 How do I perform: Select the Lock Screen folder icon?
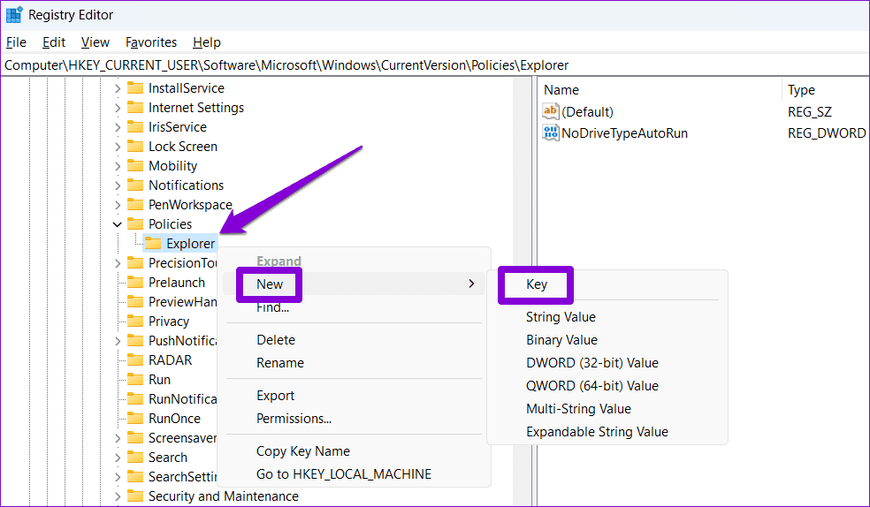click(x=135, y=147)
